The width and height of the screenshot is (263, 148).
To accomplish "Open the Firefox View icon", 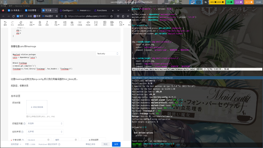I will 3,10.
